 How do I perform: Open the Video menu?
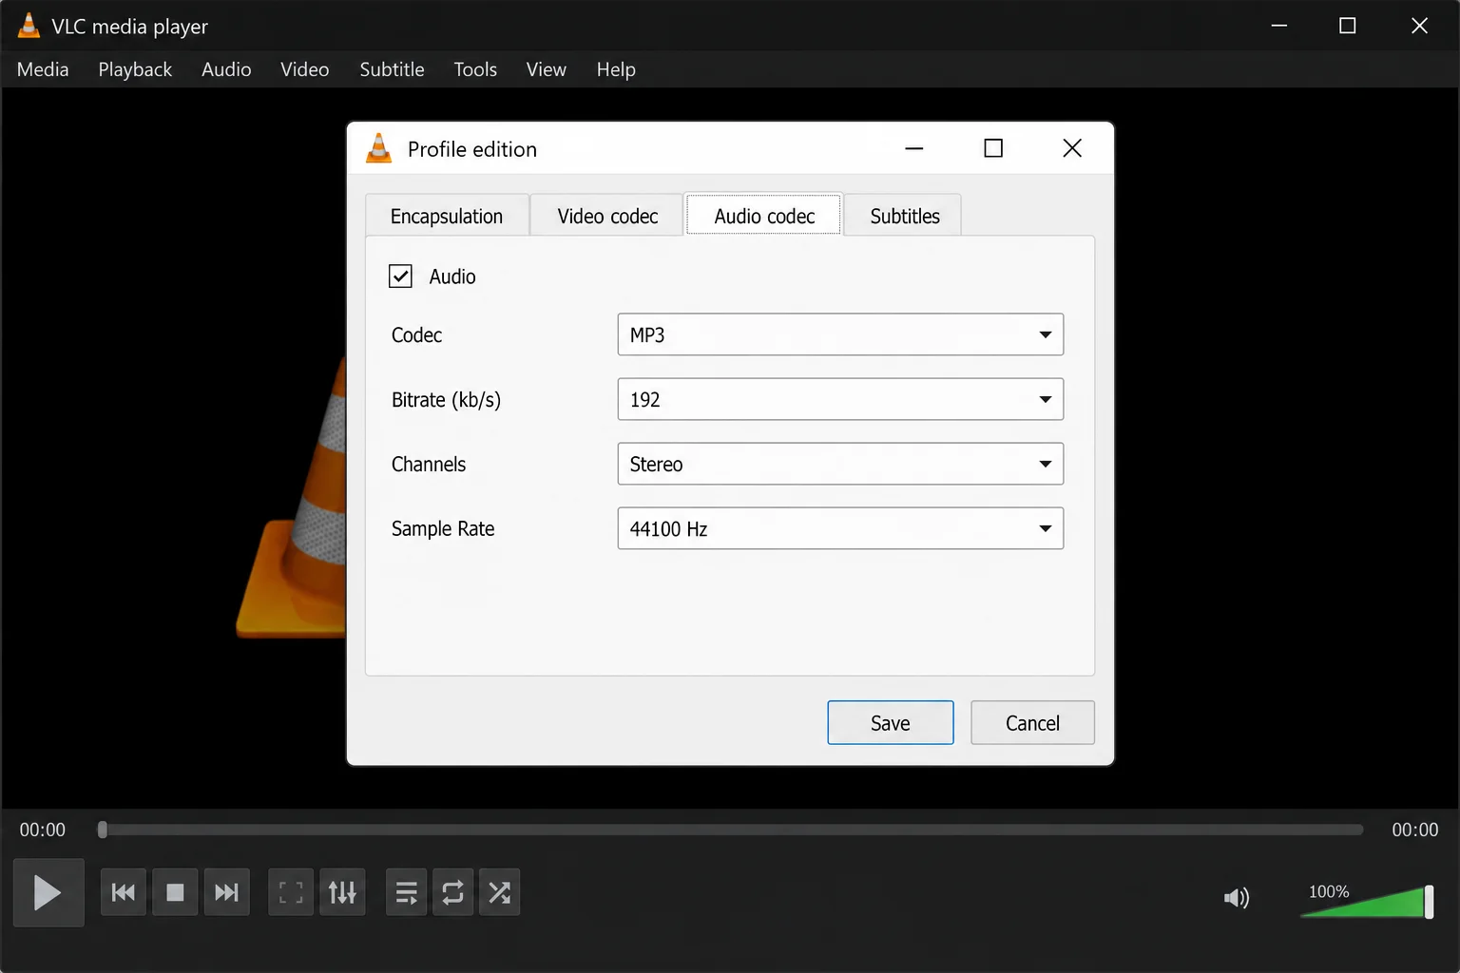click(304, 69)
